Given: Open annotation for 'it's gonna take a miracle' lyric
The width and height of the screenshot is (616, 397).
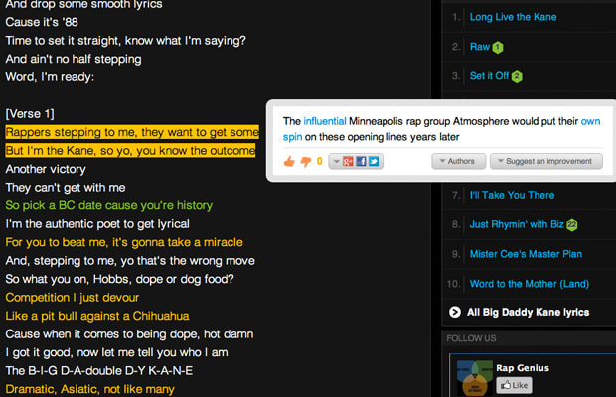Looking at the screenshot, I should pyautogui.click(x=124, y=242).
